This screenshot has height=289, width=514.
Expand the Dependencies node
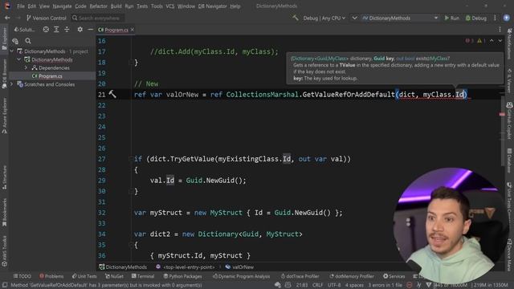(26, 67)
